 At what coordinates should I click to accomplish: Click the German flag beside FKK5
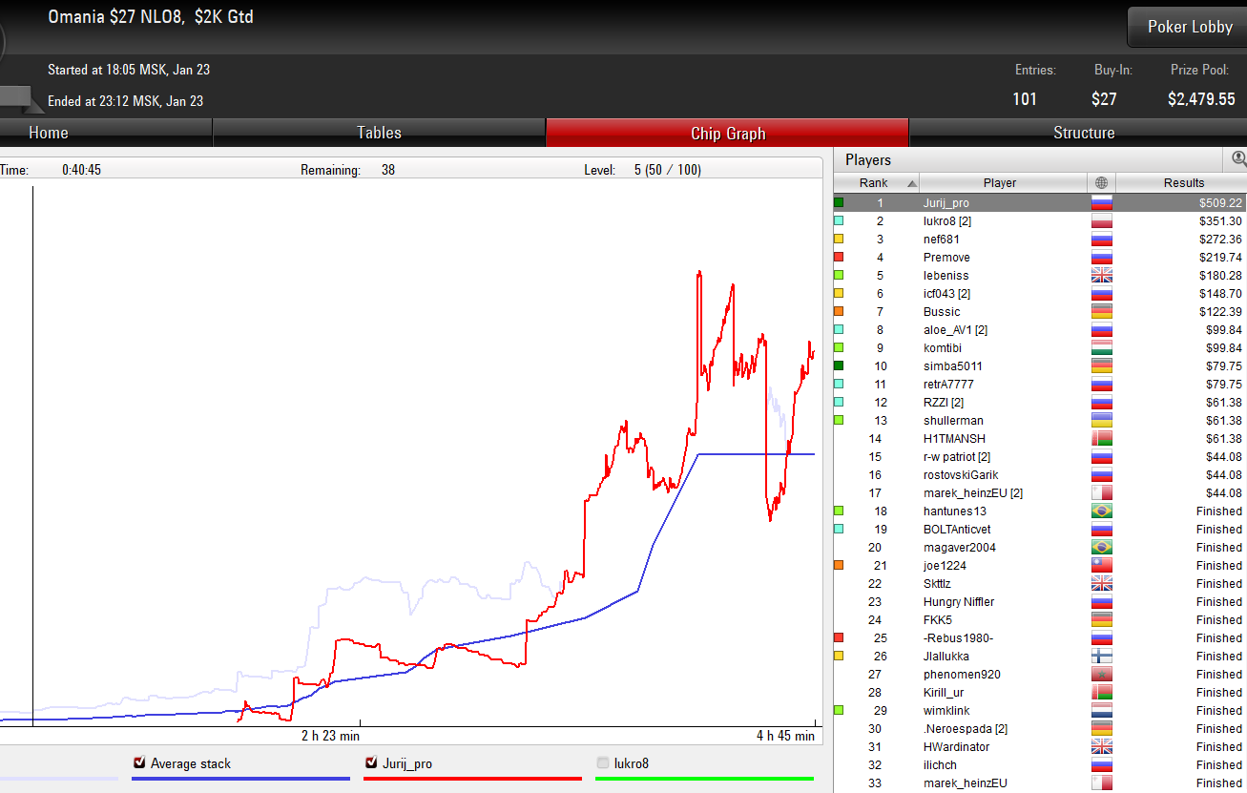pos(1102,619)
